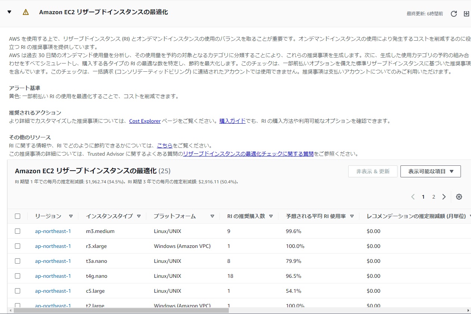
Task: Tick the select-all checkbox in table header
Action: (18, 216)
